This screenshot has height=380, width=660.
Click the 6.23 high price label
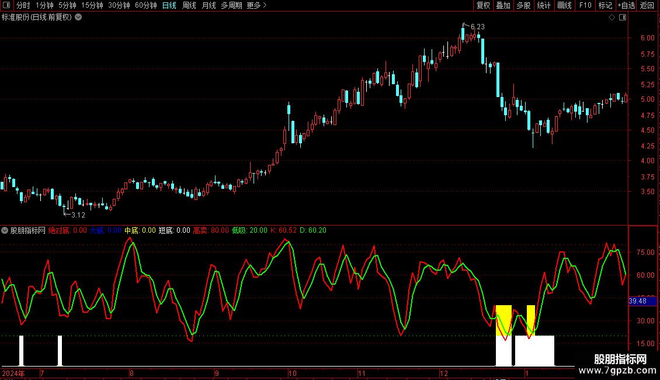click(x=477, y=26)
